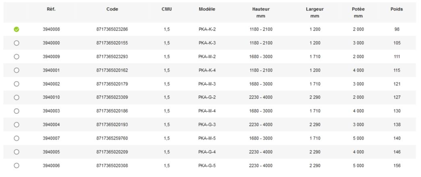Viewport: 421px width, 177px height.
Task: Choose the PKA-G-5 row radio button
Action: [17, 165]
